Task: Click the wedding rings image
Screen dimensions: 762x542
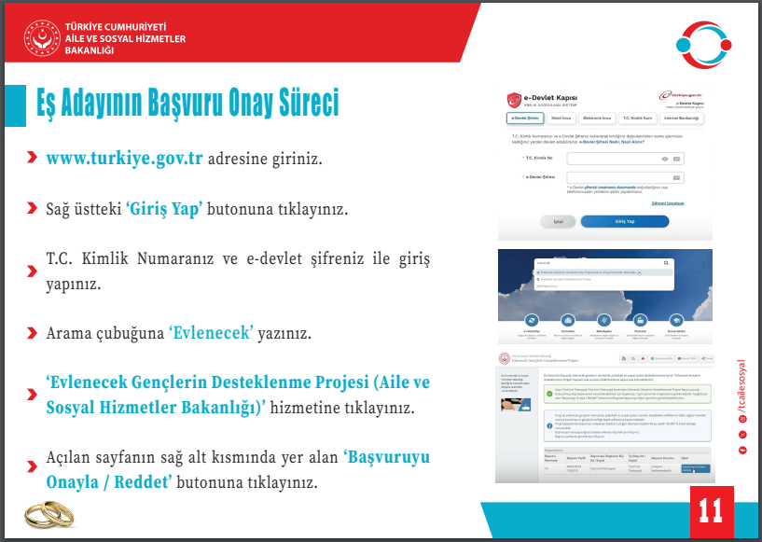Action: tap(49, 515)
